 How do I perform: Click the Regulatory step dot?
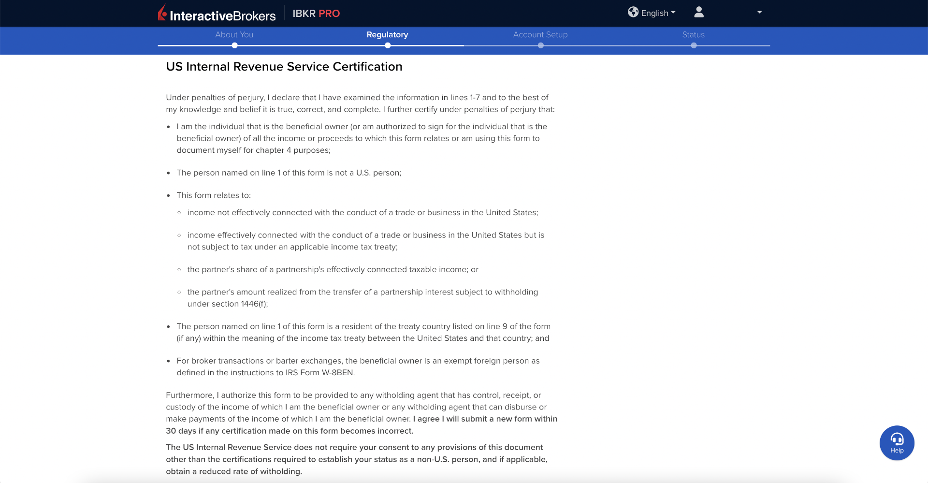(x=388, y=45)
